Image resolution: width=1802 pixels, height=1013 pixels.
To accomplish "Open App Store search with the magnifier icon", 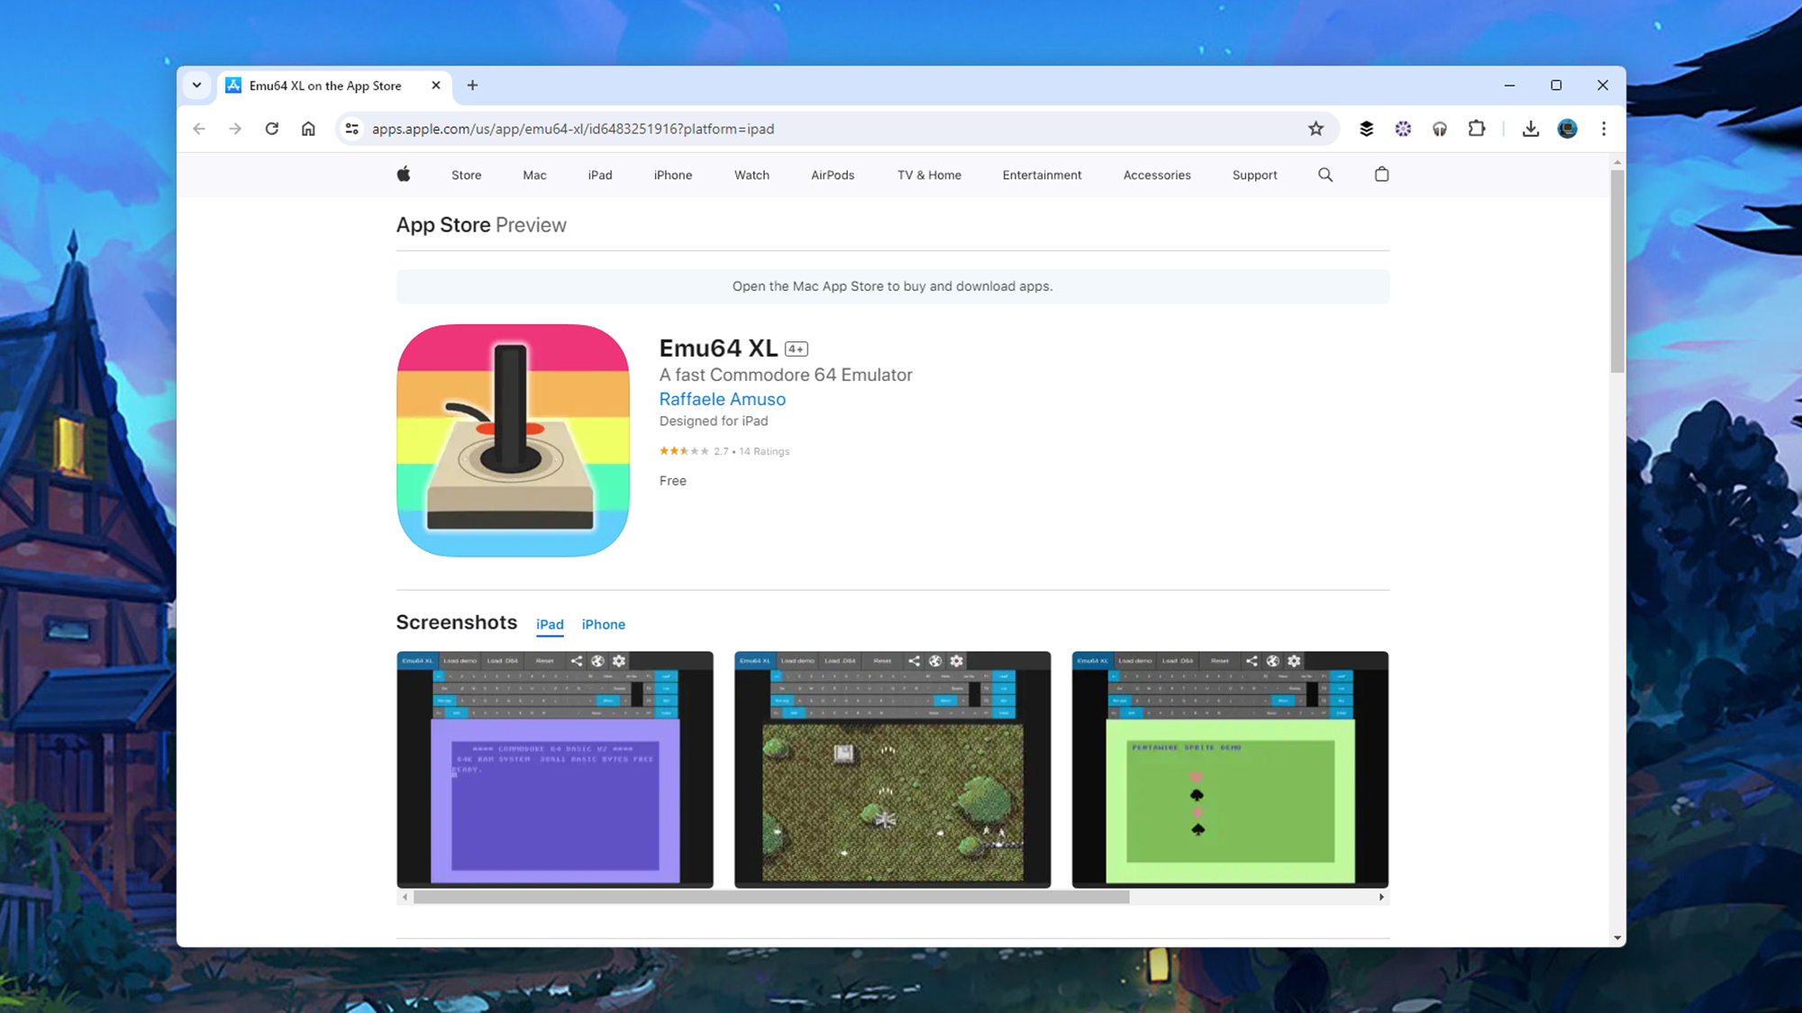I will pyautogui.click(x=1324, y=174).
